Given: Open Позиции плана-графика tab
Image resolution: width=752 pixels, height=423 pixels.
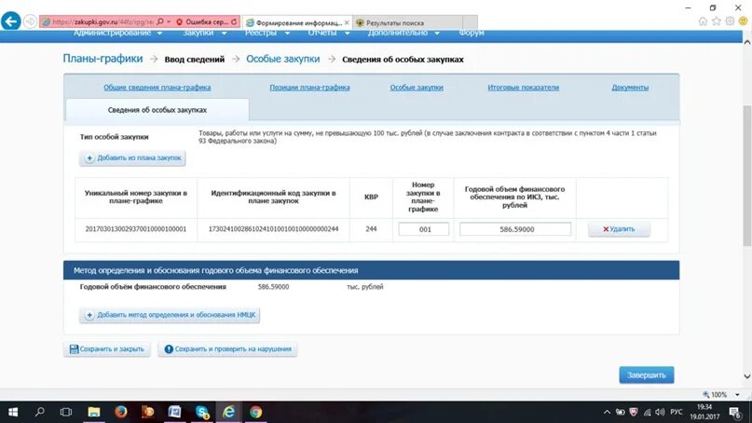Looking at the screenshot, I should [309, 88].
